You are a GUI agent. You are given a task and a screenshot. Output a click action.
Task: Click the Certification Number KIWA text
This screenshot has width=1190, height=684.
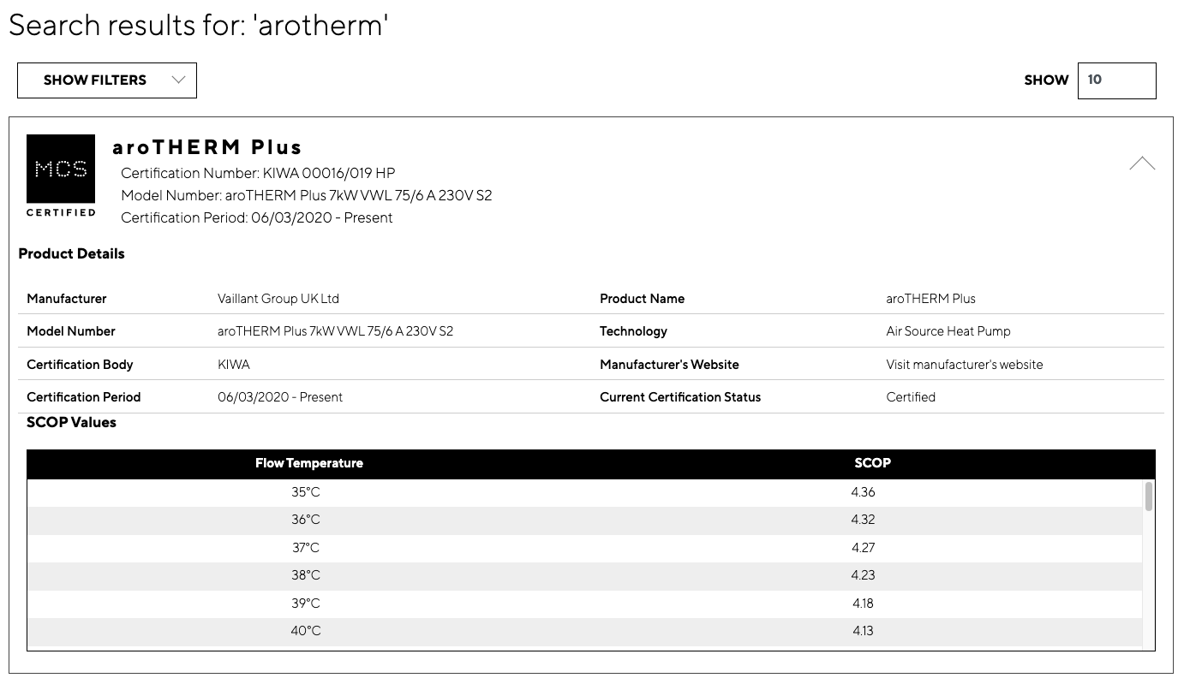point(258,173)
